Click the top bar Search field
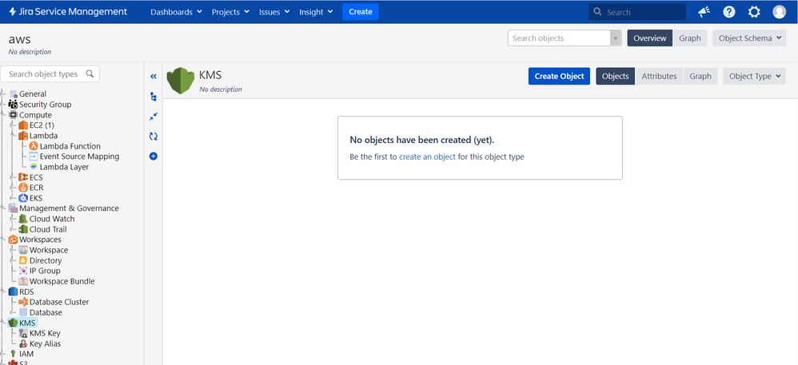 (637, 12)
